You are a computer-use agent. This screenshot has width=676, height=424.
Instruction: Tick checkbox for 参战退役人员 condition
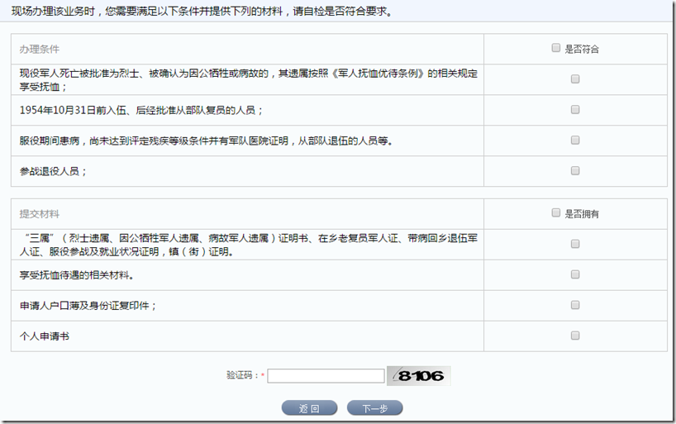575,171
